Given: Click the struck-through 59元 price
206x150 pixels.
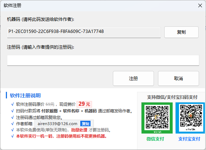Looking at the screenshot, I should 50,104.
